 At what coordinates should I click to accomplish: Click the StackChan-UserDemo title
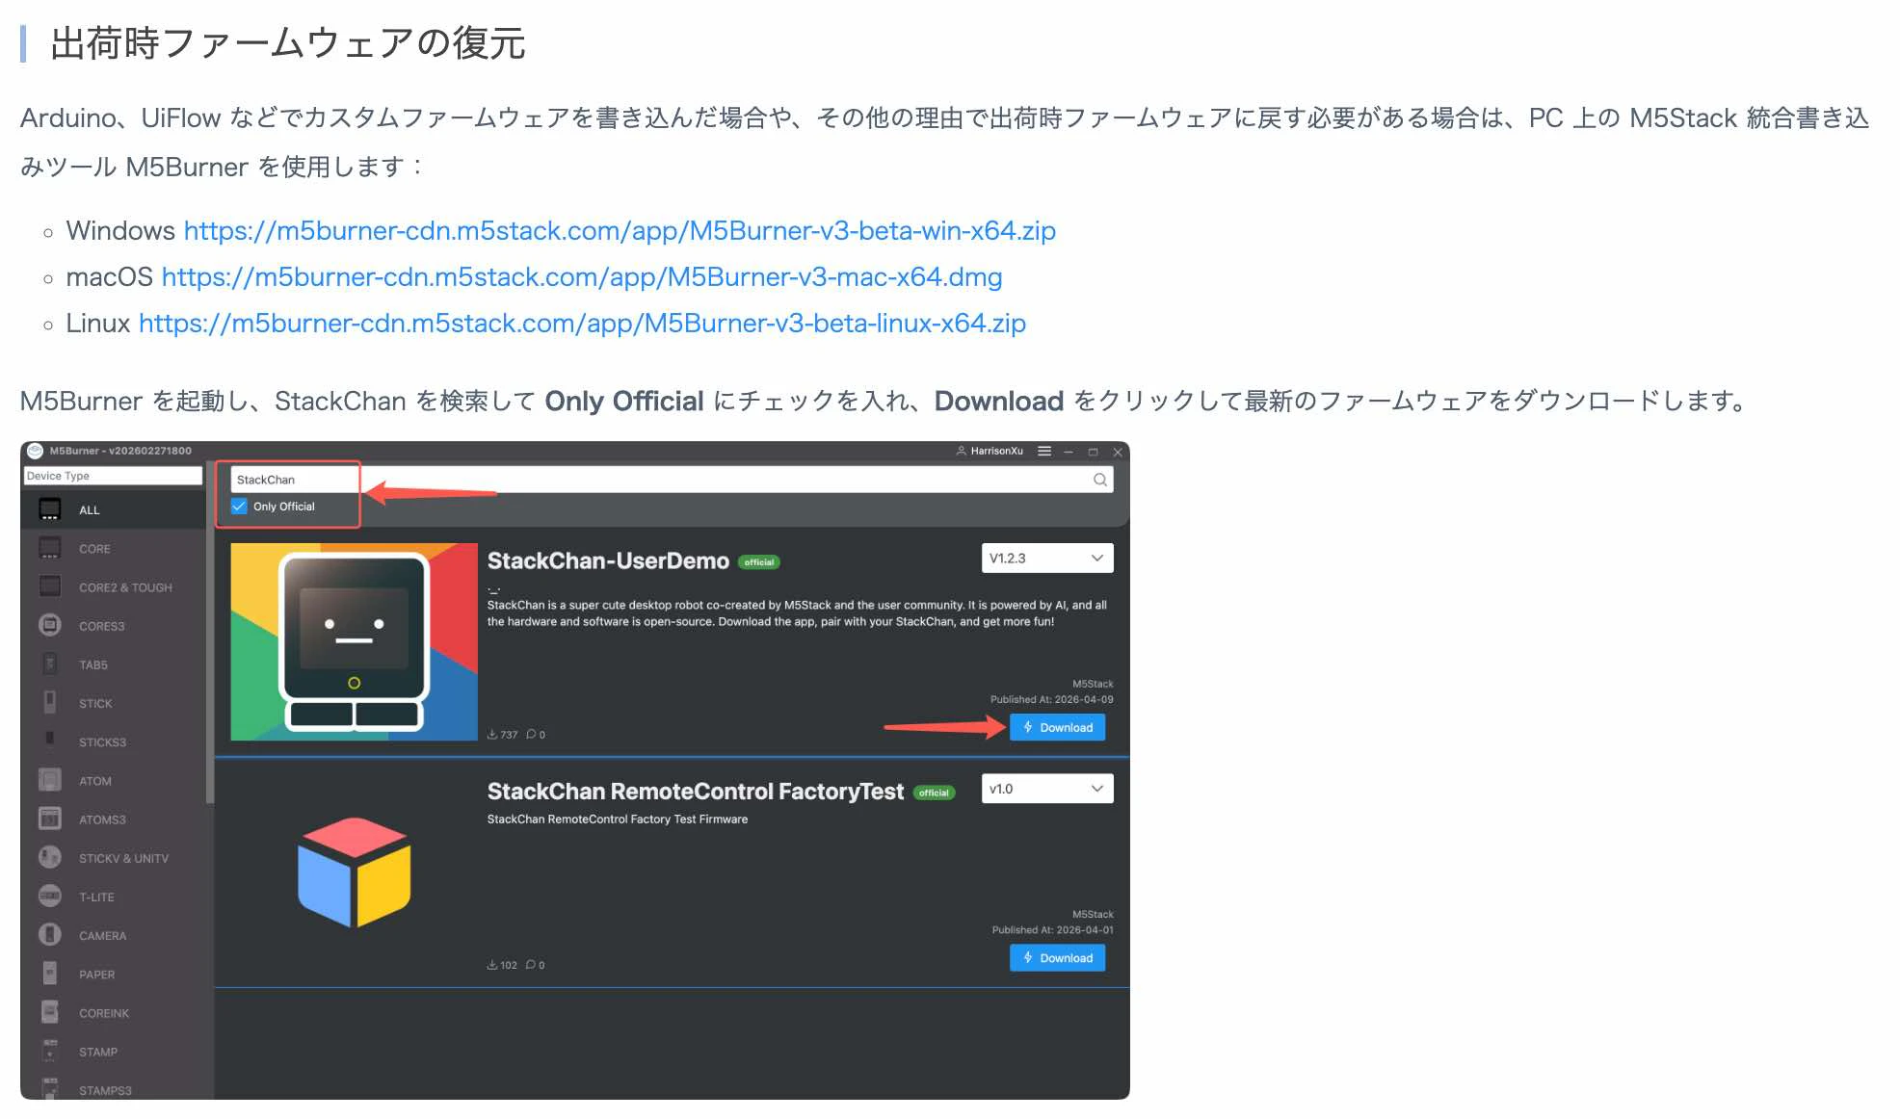608,560
